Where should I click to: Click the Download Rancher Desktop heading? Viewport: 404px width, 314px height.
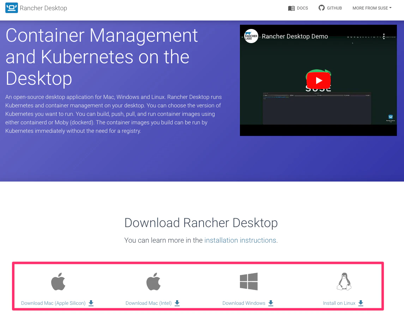(201, 223)
